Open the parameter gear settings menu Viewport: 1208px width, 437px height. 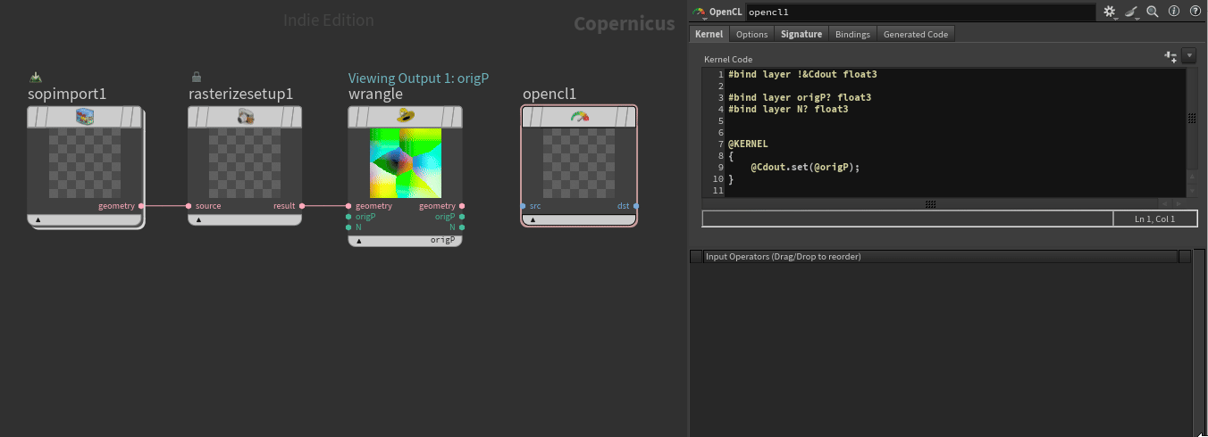point(1110,12)
